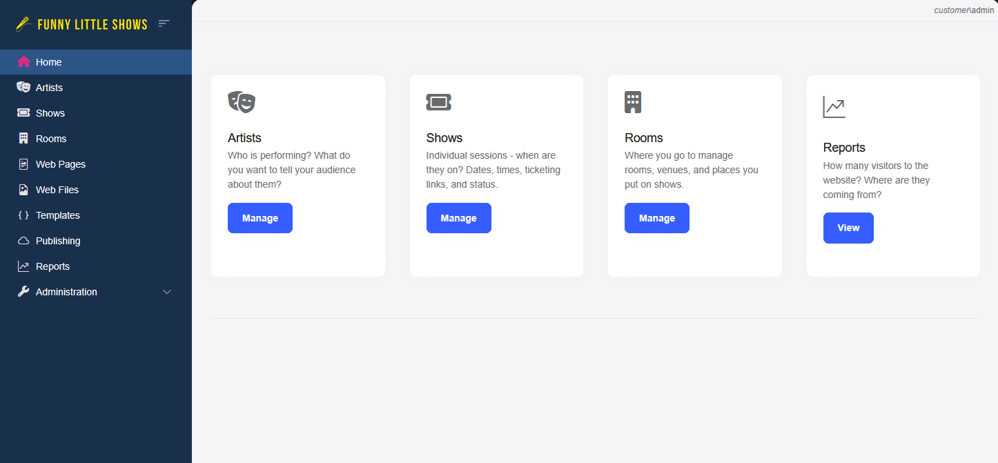Click the Shows ticket icon in sidebar
The height and width of the screenshot is (463, 998).
[x=23, y=112]
